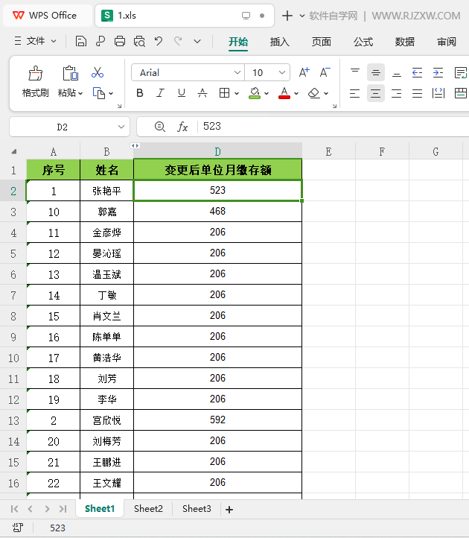Click the Print icon
Image resolution: width=469 pixels, height=538 pixels.
pyautogui.click(x=120, y=42)
